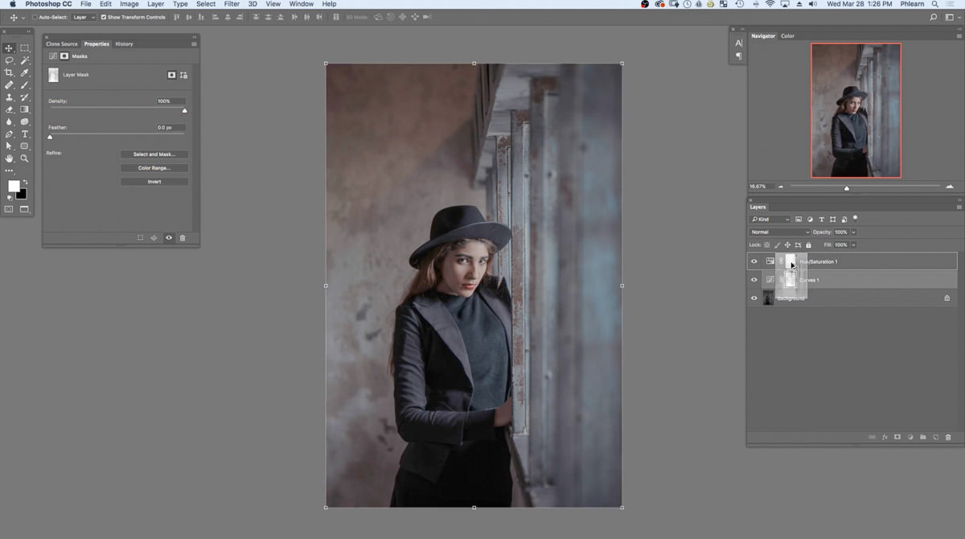Open the Edit Toolbar three-dots menu
The image size is (965, 539).
pos(9,171)
